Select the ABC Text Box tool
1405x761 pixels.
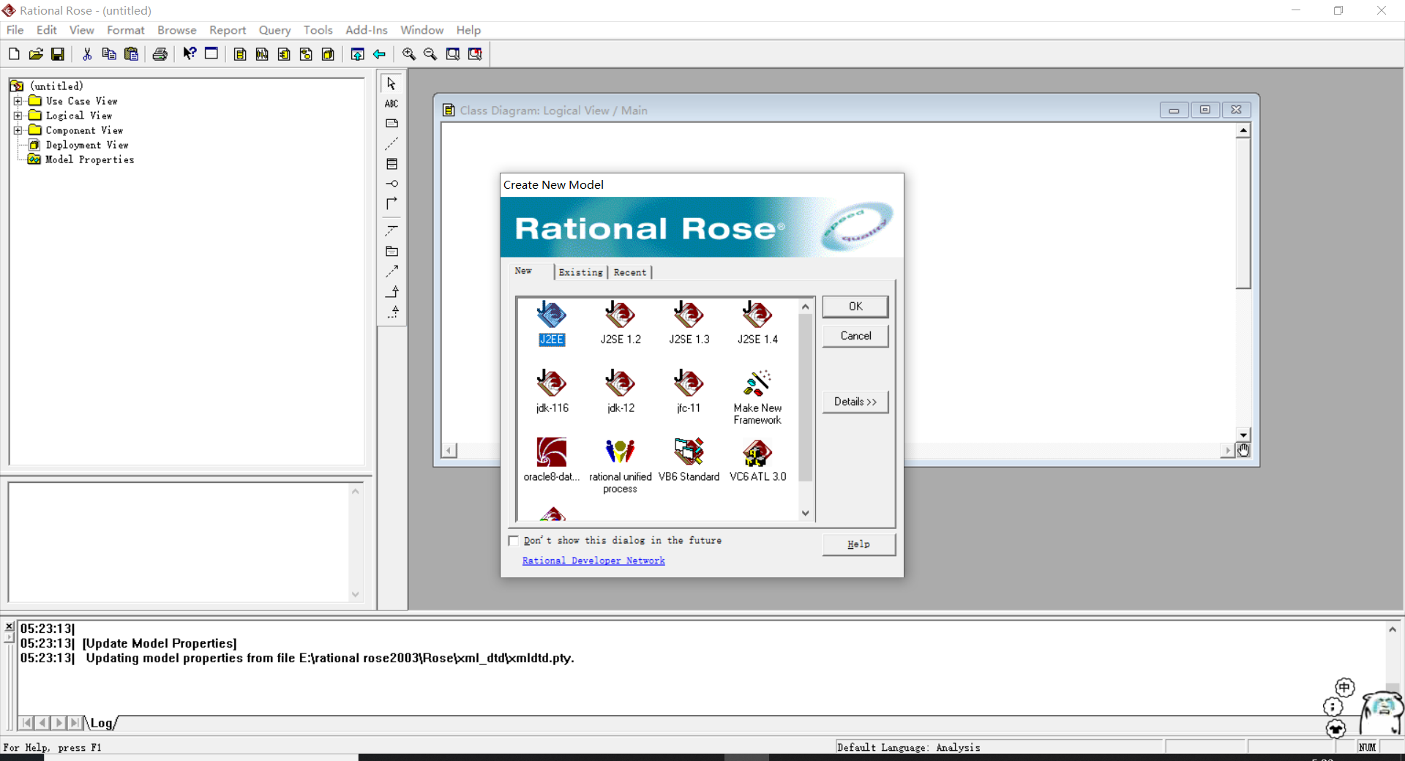click(x=391, y=103)
